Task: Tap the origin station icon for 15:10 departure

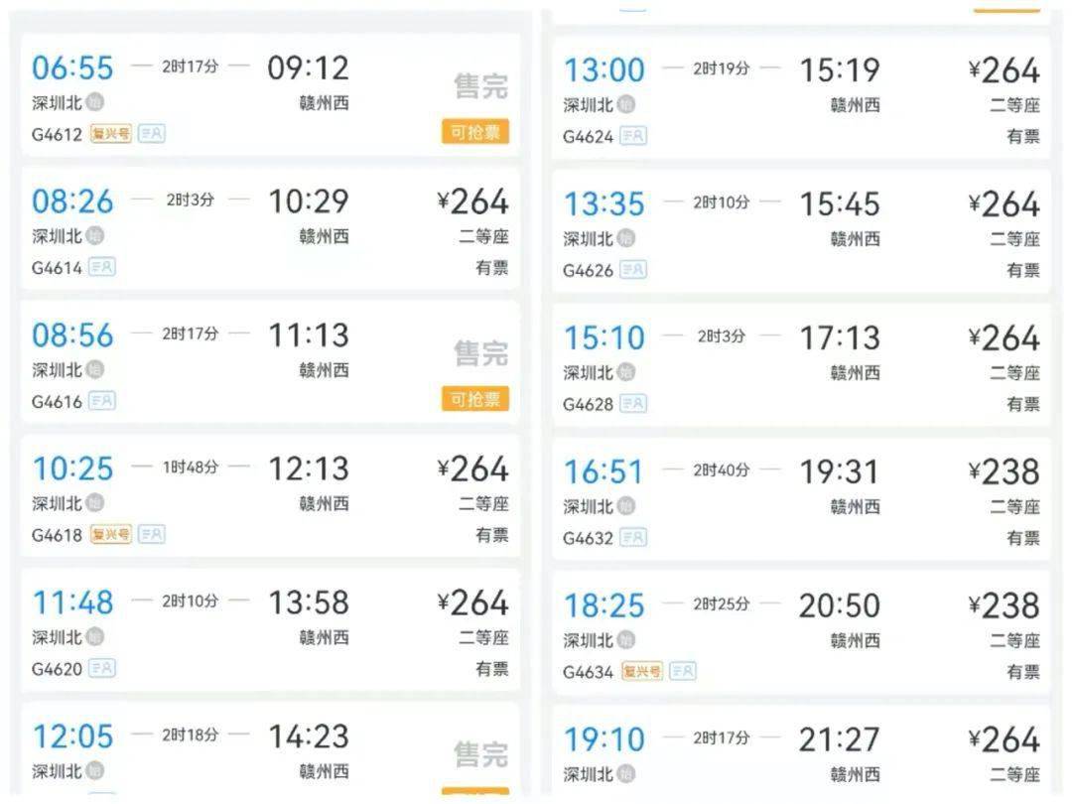Action: tap(625, 372)
